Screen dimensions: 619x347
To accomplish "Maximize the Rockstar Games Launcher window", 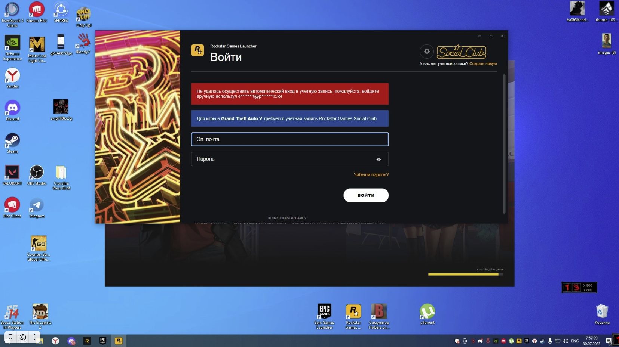I will coord(491,36).
